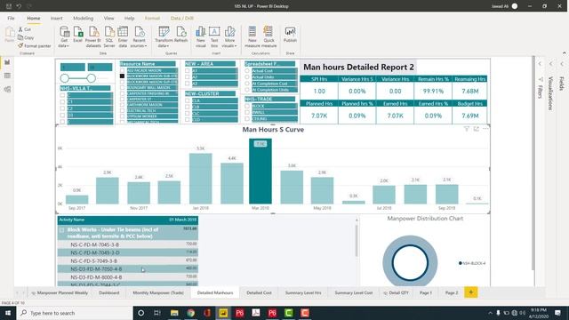This screenshot has width=569, height=320.
Task: Switch to Model view in left sidebar
Action: pyautogui.click(x=7, y=89)
